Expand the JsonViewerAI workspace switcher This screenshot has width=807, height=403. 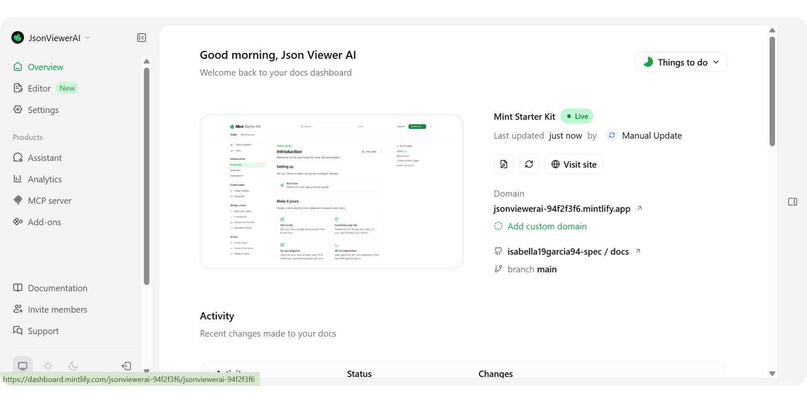[x=88, y=37]
